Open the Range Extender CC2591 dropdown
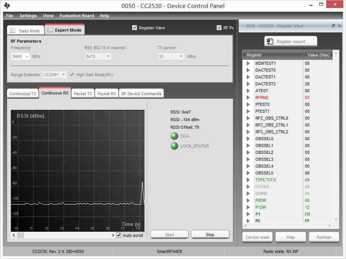Screen dimensions: 346x259 coord(63,75)
